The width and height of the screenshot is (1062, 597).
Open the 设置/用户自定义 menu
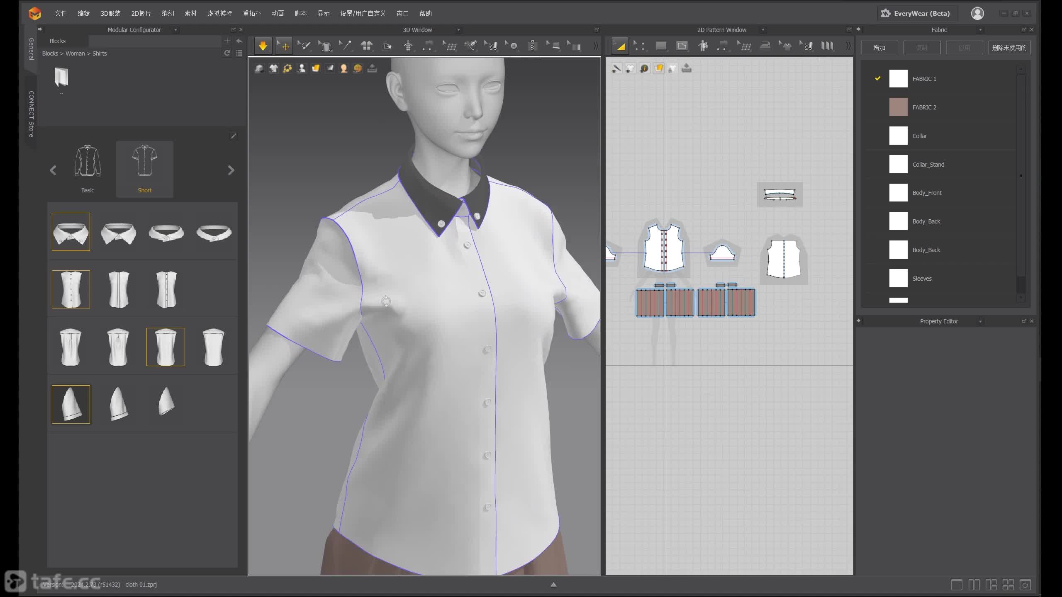point(363,13)
